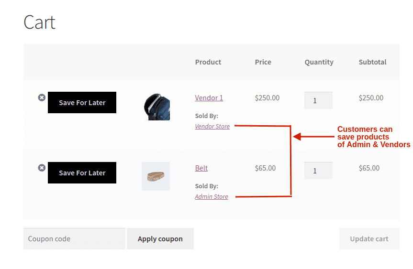The height and width of the screenshot is (269, 413).
Task: Open the Belt product thumbnail image
Action: click(156, 176)
